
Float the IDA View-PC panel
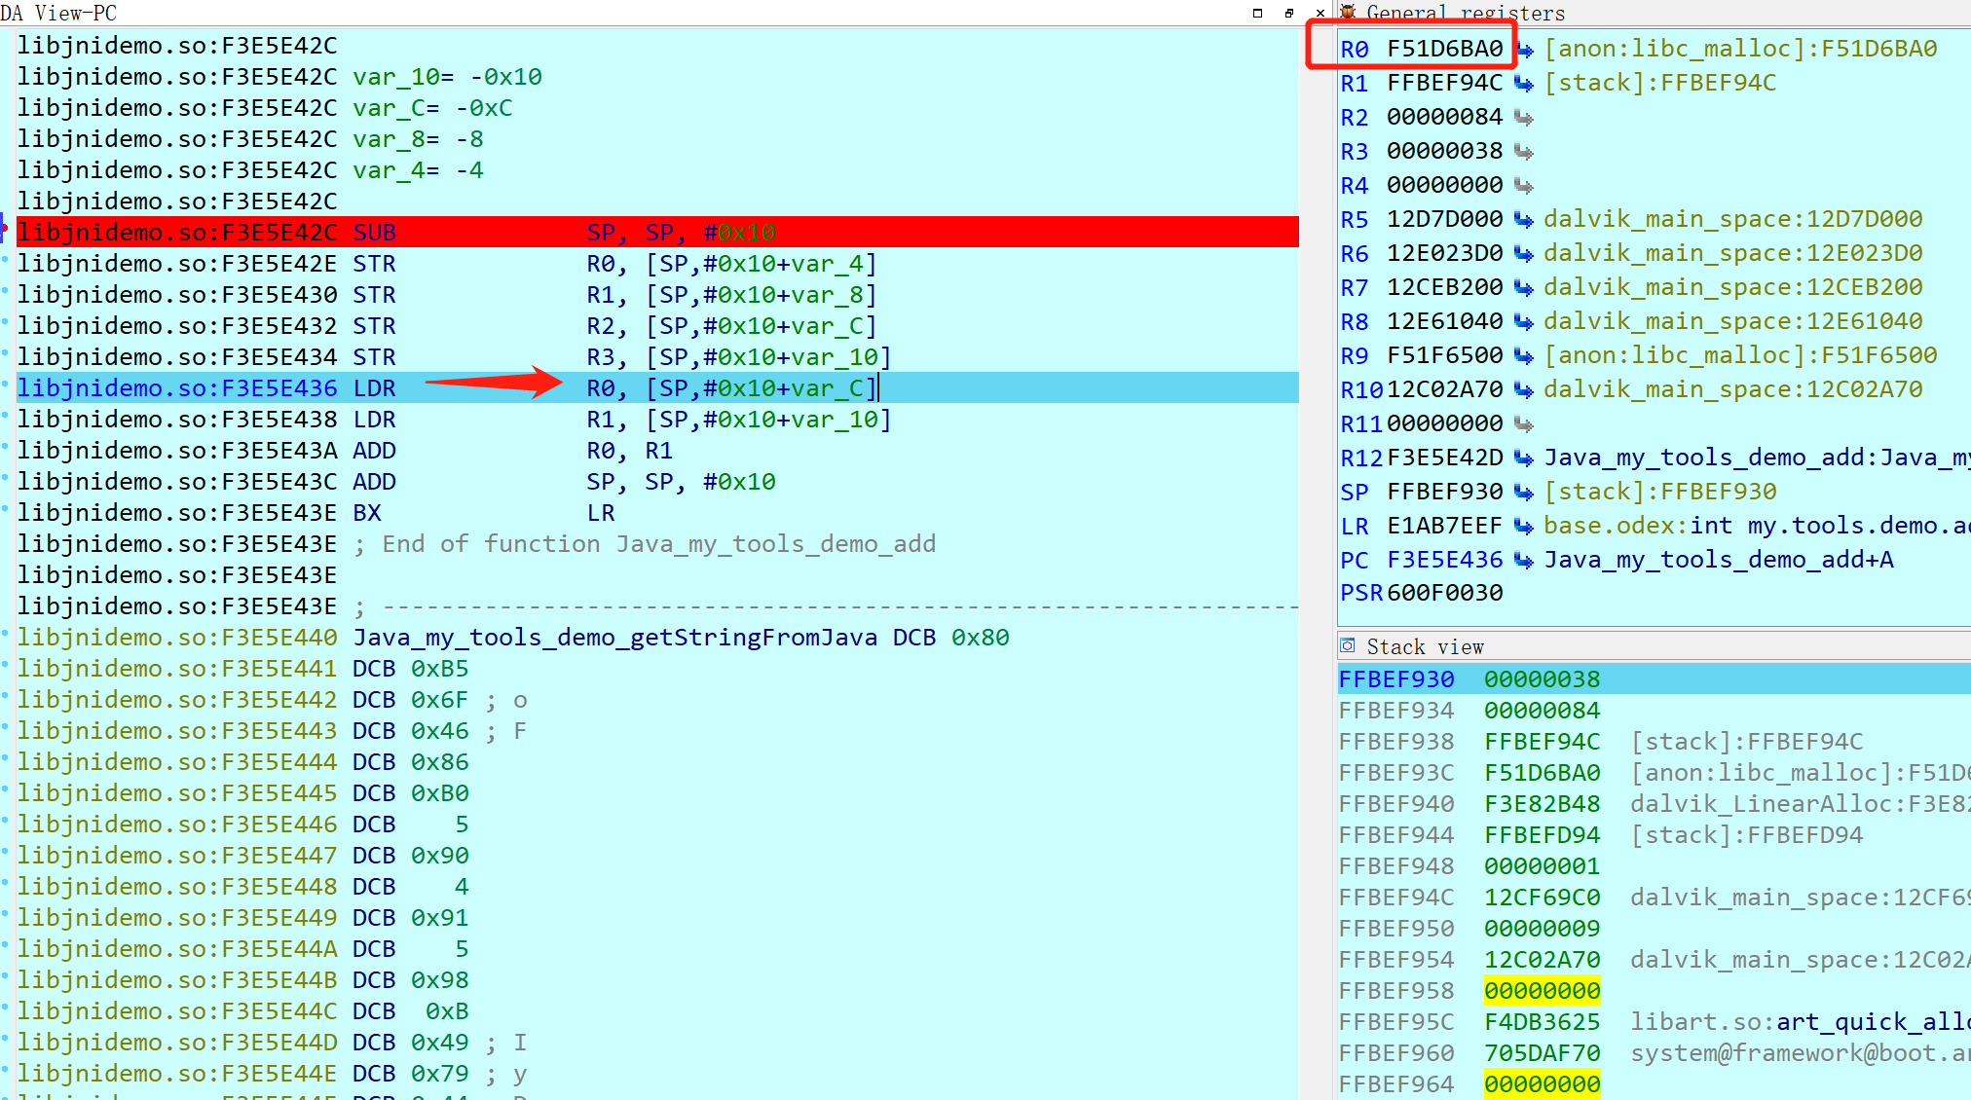(1257, 13)
